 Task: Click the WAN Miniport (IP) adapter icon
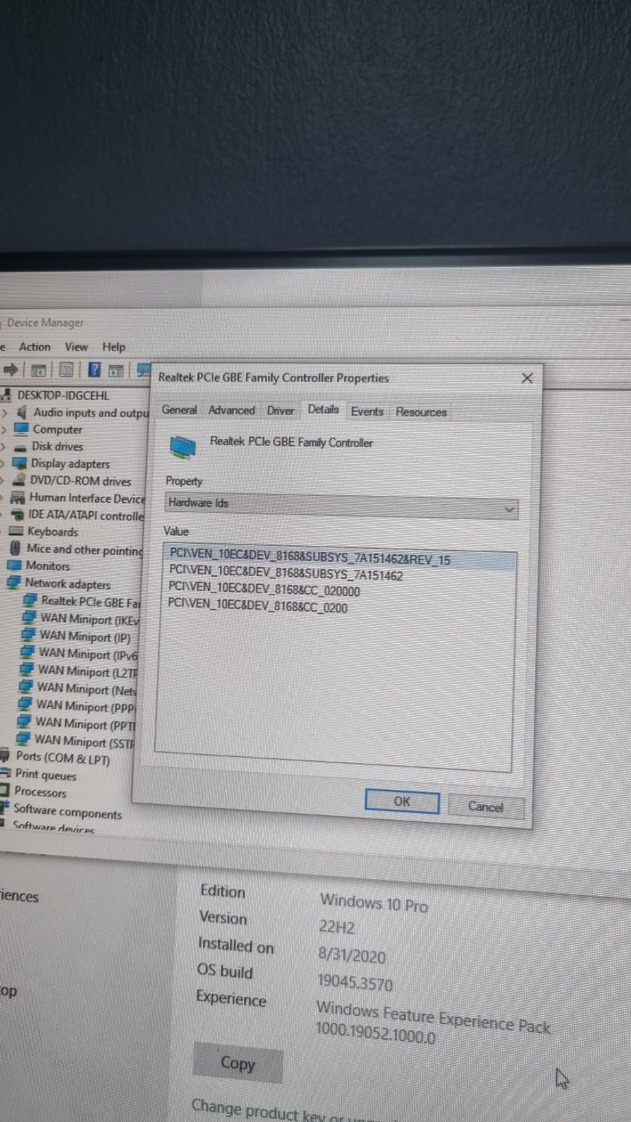[x=28, y=635]
